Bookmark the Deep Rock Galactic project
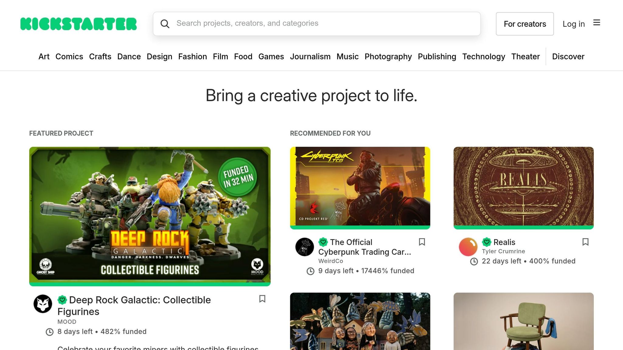The image size is (623, 350). pos(262,299)
